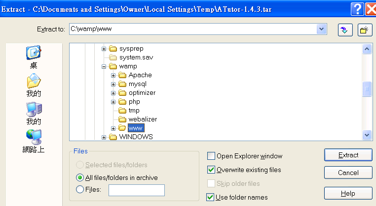Image resolution: width=376 pixels, height=206 pixels.
Task: Open the Extract to path dropdown arrow
Action: [321, 29]
